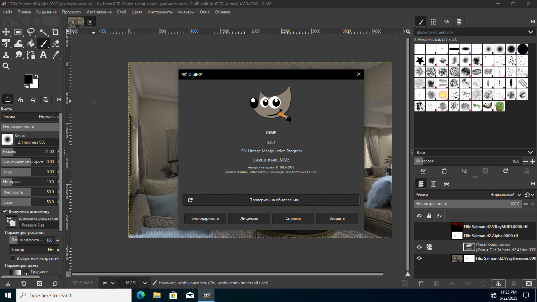Image resolution: width=537 pixels, height=302 pixels.
Task: Switch to the Patterns tab
Action: (434, 22)
